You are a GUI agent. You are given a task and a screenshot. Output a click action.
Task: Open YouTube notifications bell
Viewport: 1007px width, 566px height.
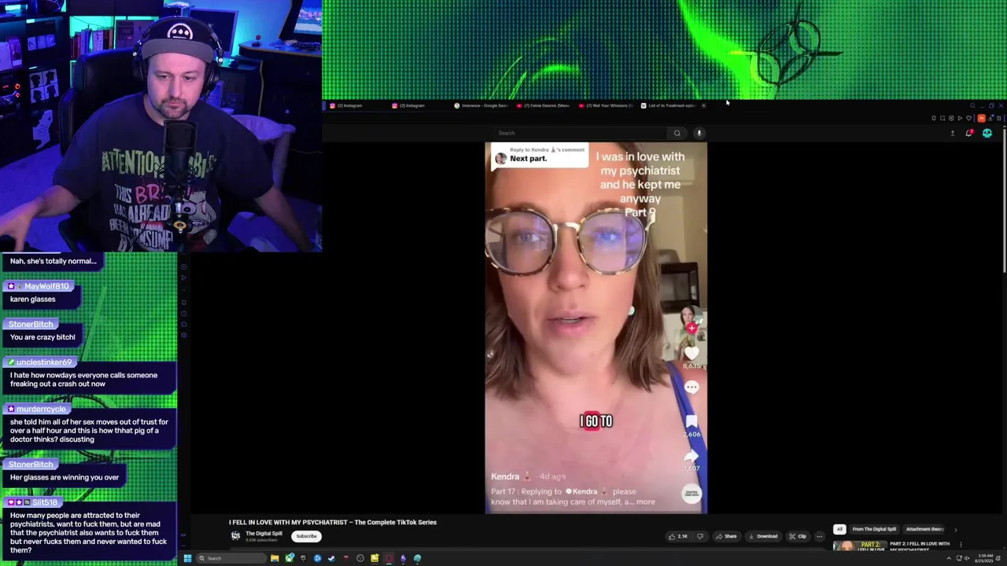click(x=969, y=133)
